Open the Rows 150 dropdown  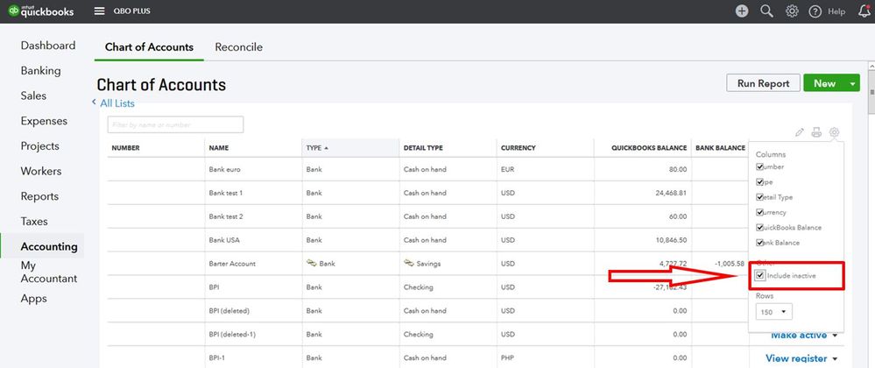tap(773, 311)
